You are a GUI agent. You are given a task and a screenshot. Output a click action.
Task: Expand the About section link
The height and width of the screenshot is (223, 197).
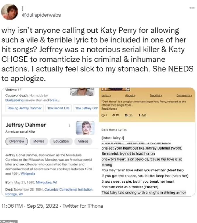point(130,95)
